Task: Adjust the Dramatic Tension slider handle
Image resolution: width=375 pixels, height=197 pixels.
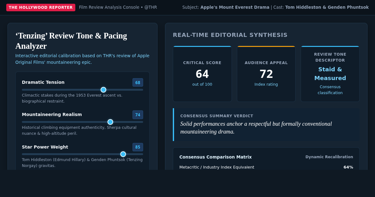Action: pos(103,90)
